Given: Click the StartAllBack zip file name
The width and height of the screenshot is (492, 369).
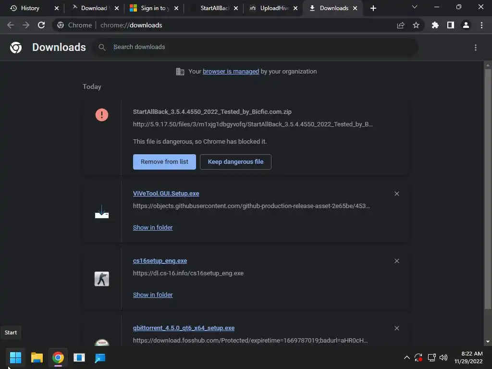Looking at the screenshot, I should click(x=212, y=111).
